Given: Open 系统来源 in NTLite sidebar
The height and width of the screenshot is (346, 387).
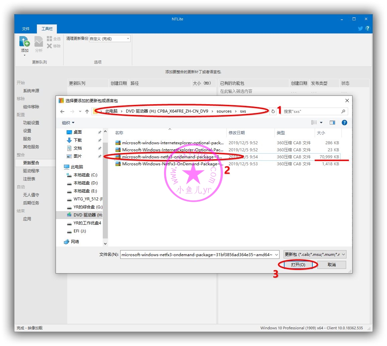Looking at the screenshot, I should pyautogui.click(x=31, y=91).
